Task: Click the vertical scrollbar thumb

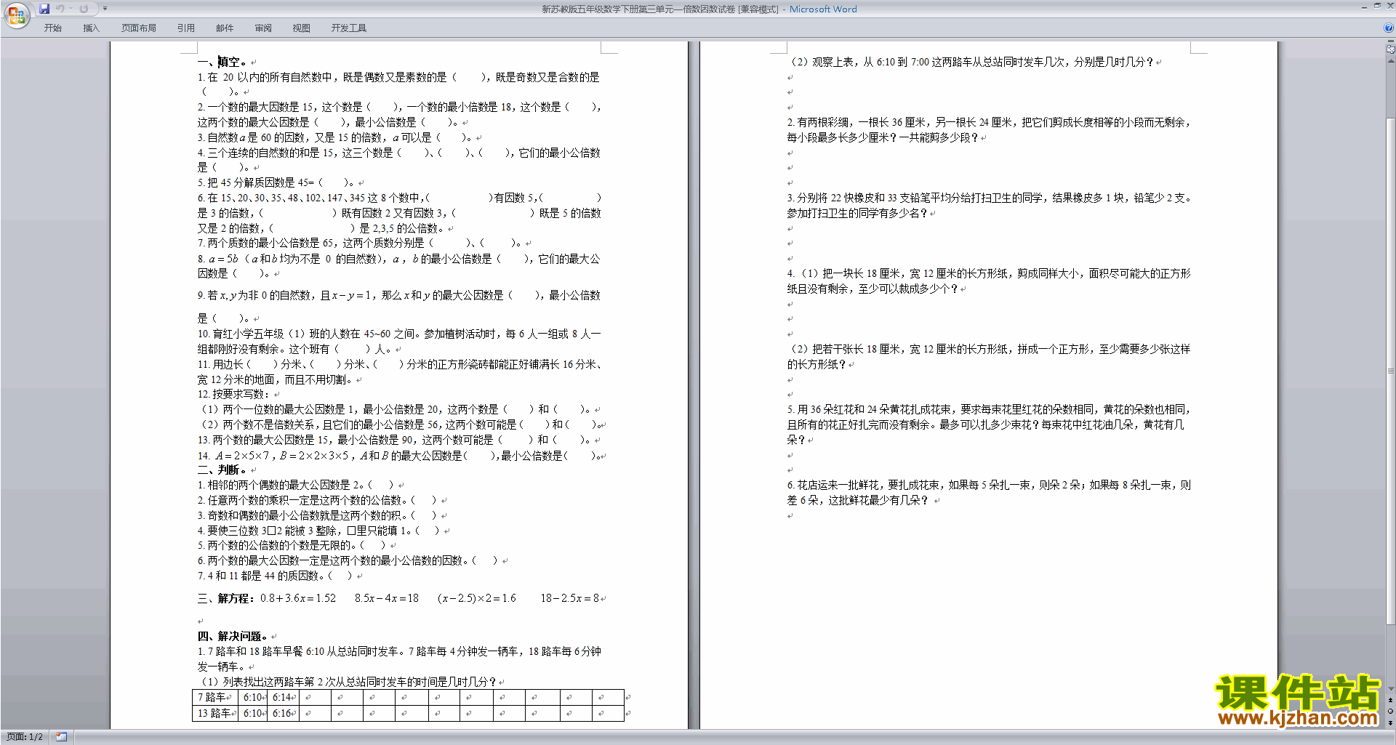Action: 1391,371
